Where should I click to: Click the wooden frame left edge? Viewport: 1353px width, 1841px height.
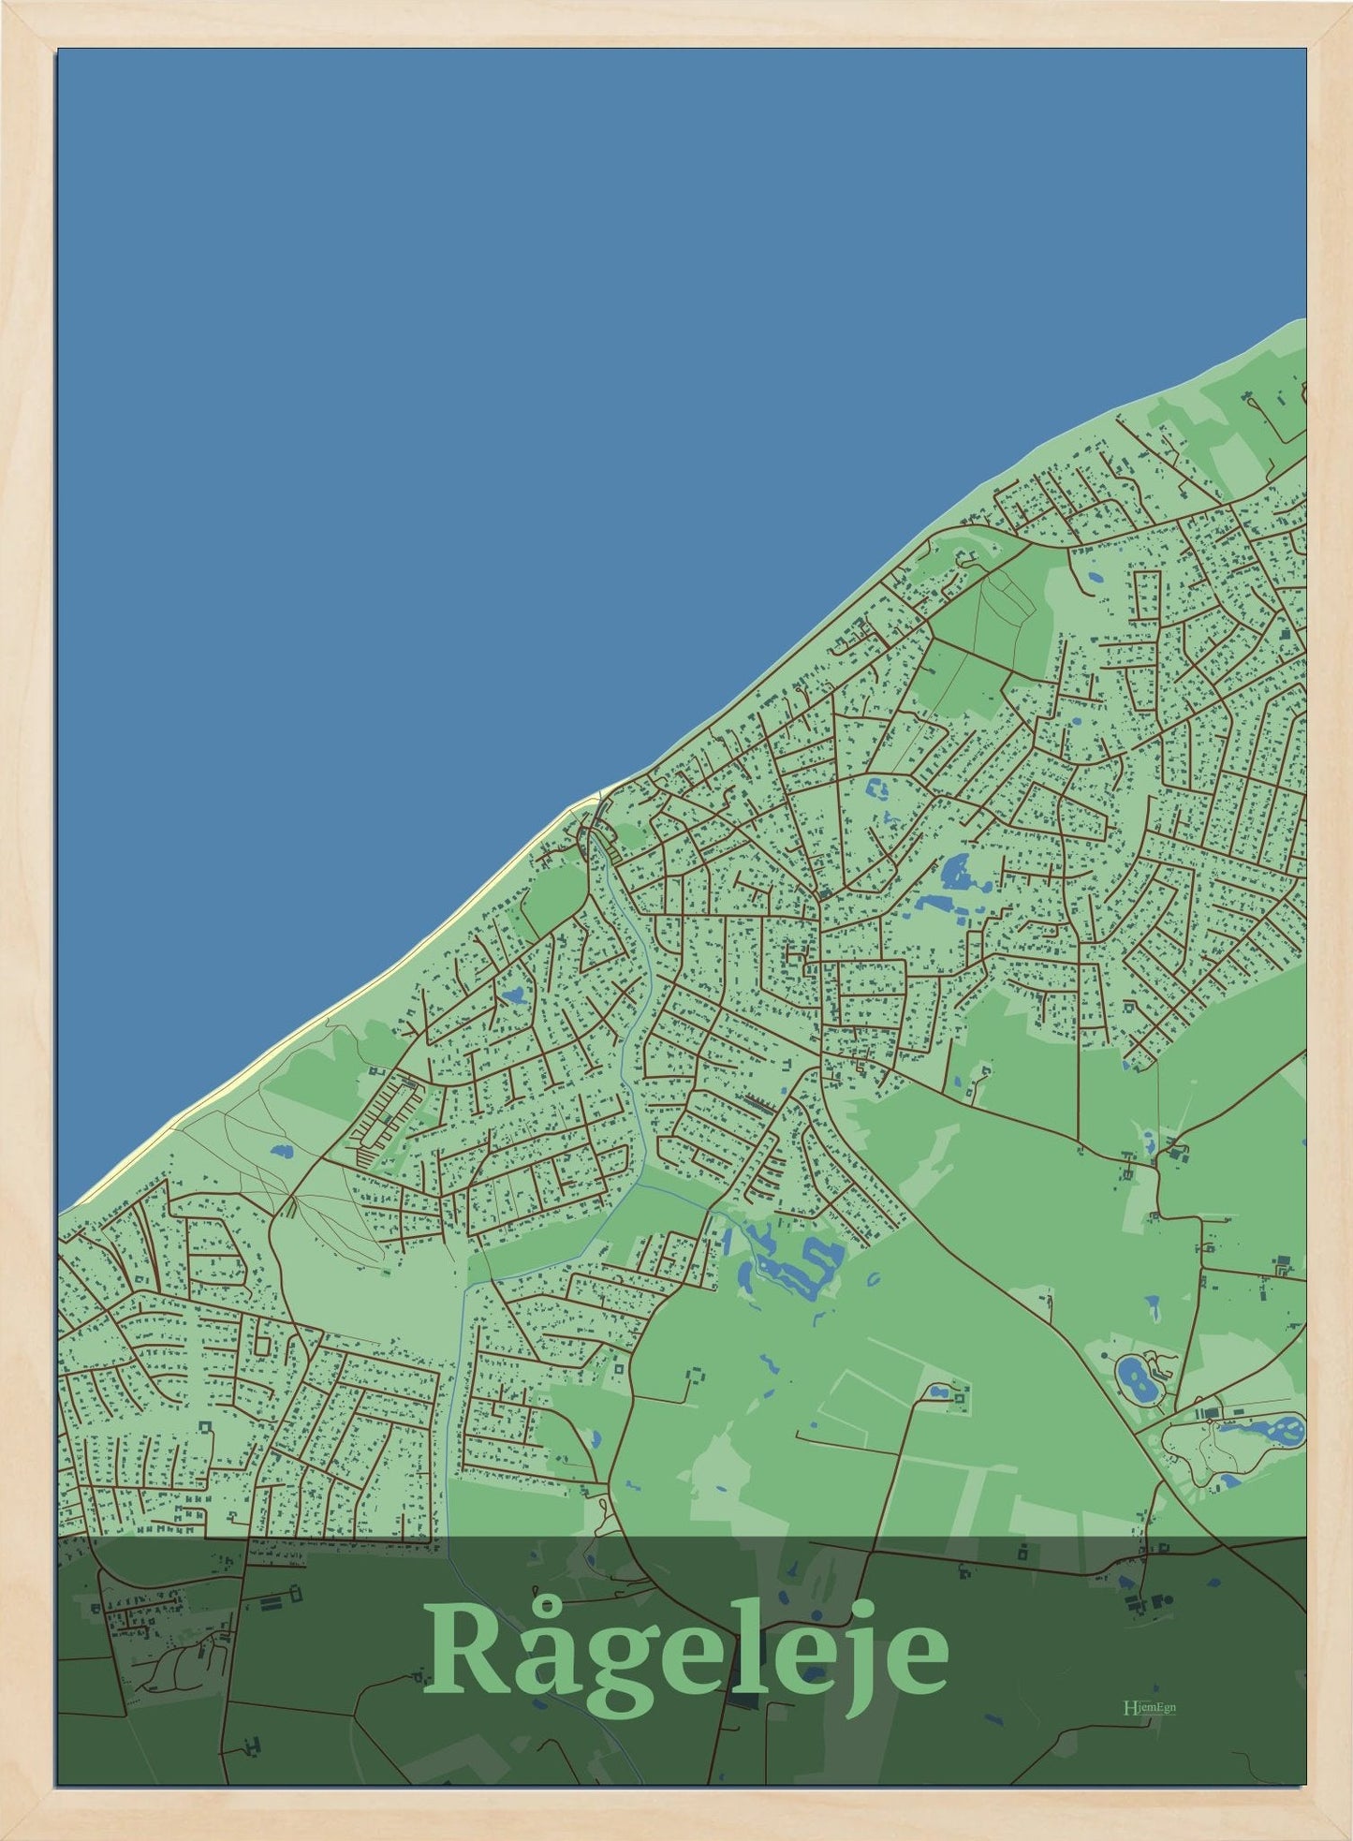pyautogui.click(x=28, y=920)
